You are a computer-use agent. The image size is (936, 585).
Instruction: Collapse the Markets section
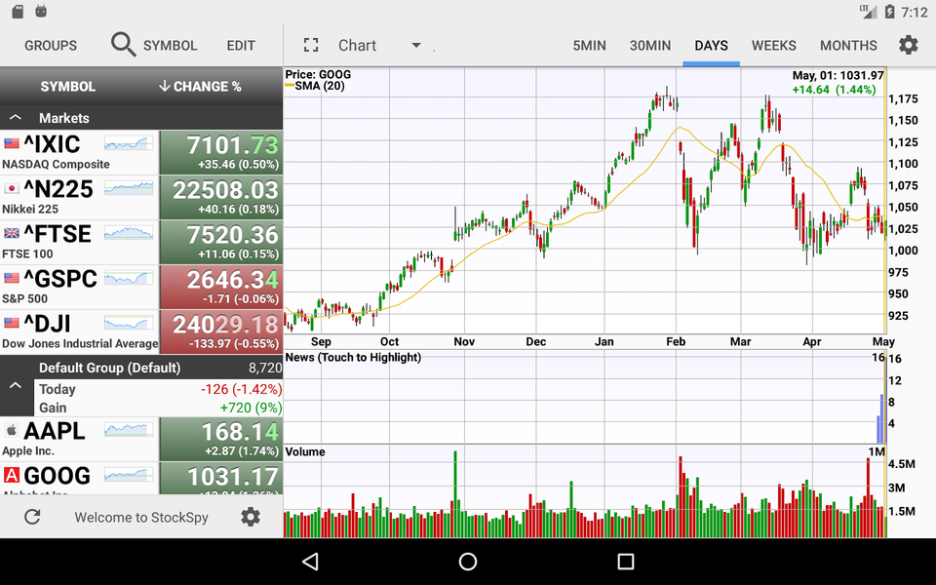(15, 117)
